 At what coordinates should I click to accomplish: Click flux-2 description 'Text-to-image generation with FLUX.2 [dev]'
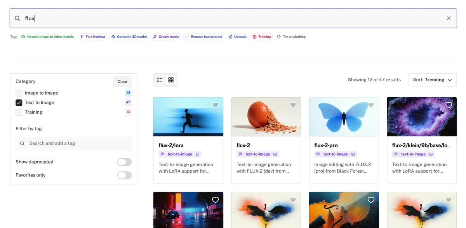click(x=264, y=168)
